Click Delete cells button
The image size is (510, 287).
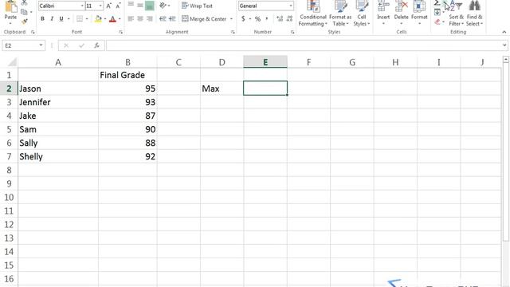coord(401,13)
